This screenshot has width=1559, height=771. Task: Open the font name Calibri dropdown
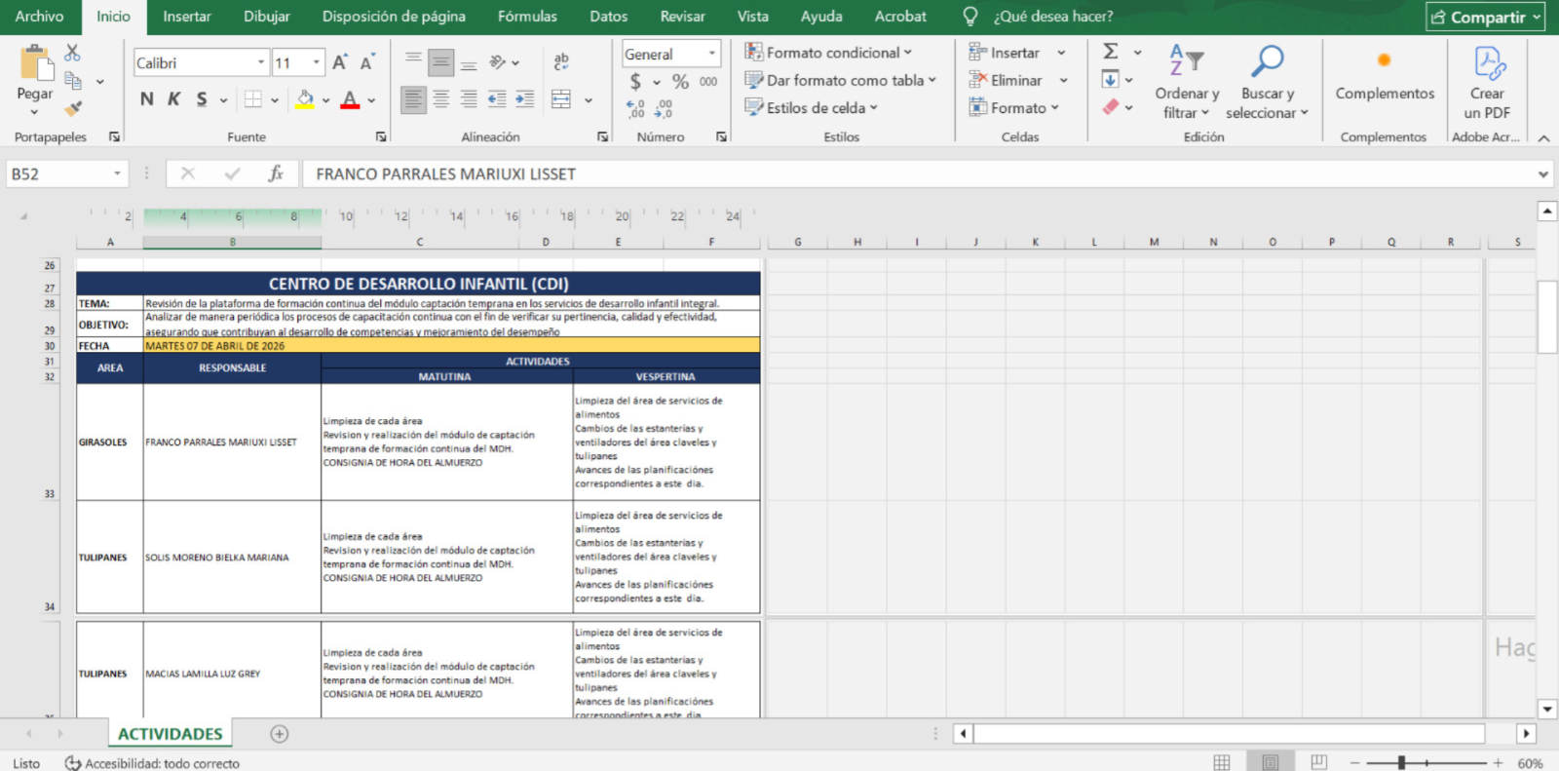261,62
